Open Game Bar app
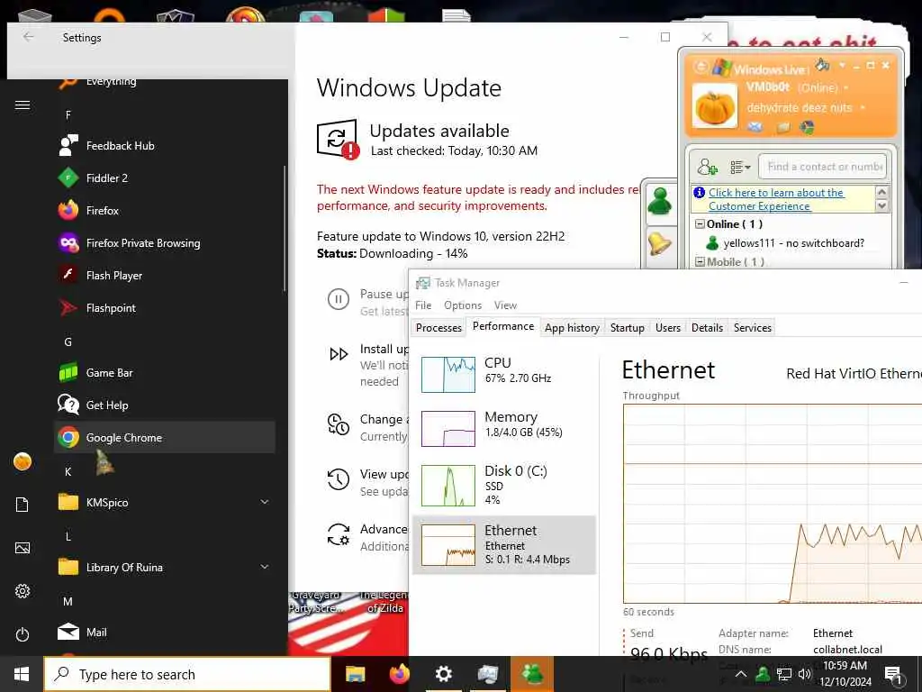The image size is (922, 692). [x=165, y=372]
